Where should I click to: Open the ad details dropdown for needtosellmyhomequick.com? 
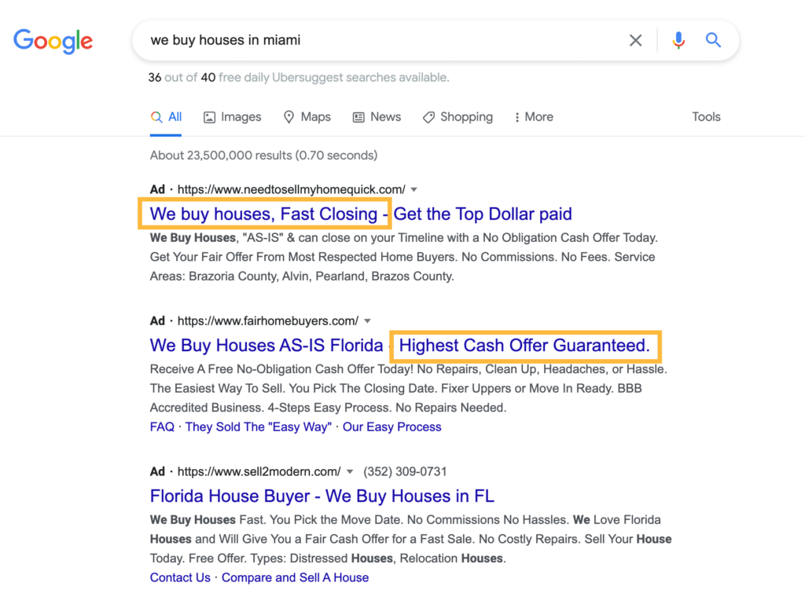click(414, 189)
